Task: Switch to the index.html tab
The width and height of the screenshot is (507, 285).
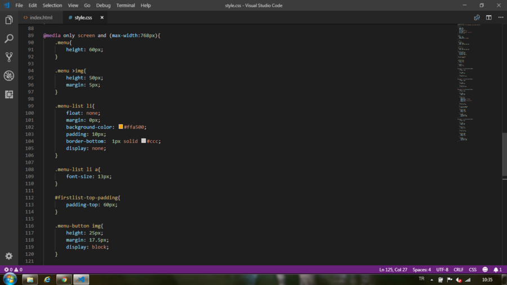Action: [x=41, y=18]
